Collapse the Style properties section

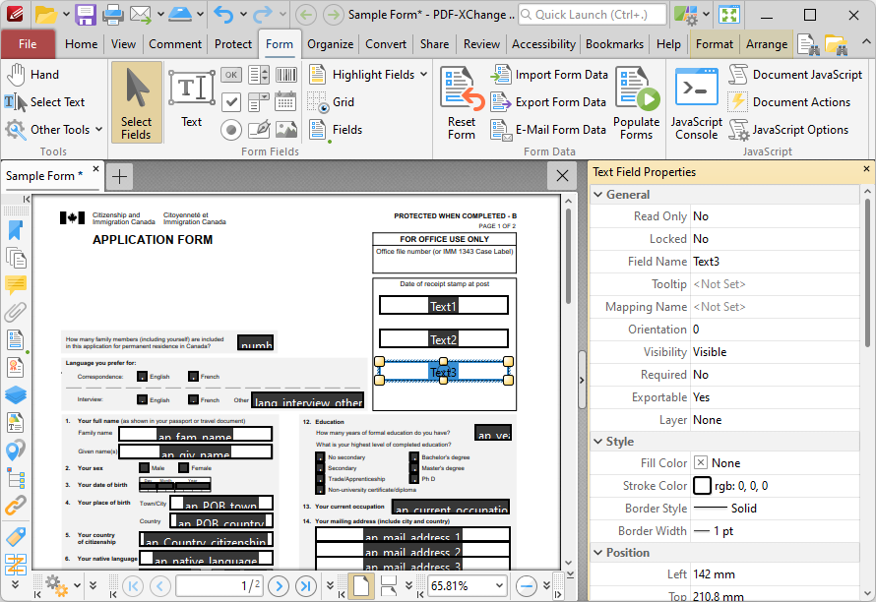point(598,441)
